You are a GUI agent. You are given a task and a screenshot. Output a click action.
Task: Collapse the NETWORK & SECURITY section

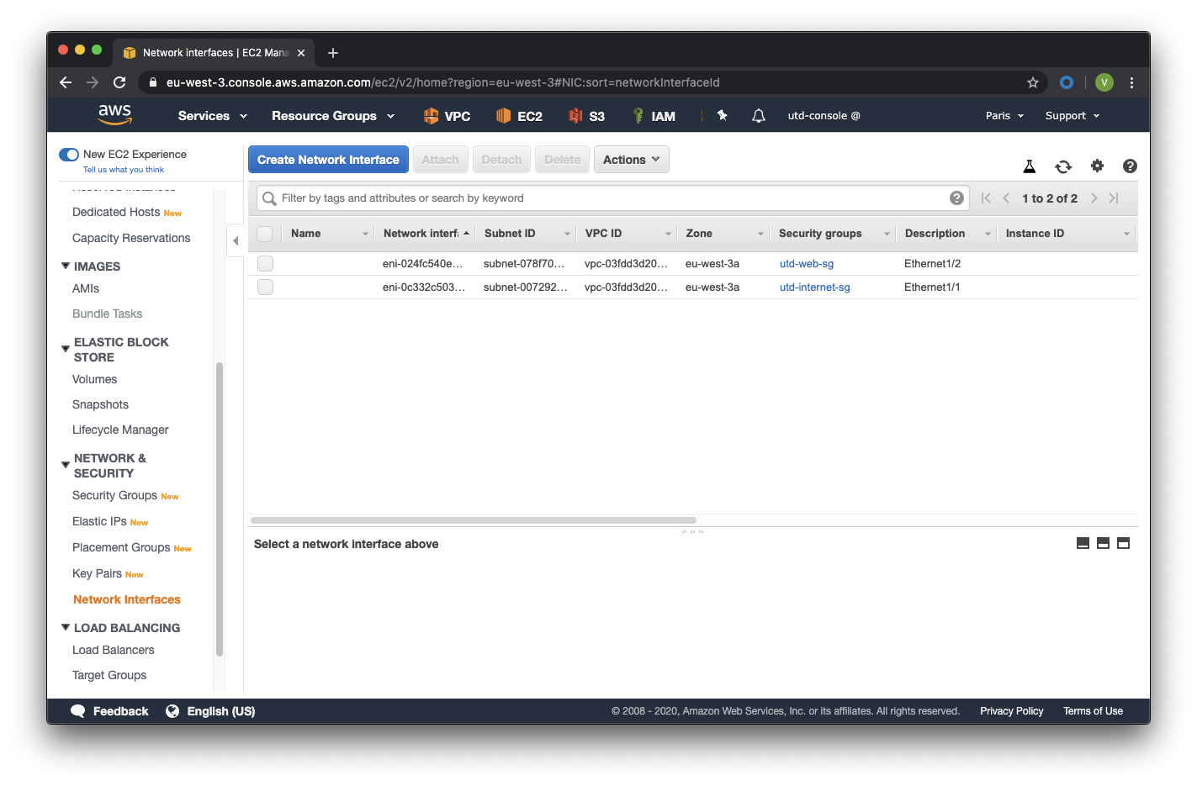66,464
